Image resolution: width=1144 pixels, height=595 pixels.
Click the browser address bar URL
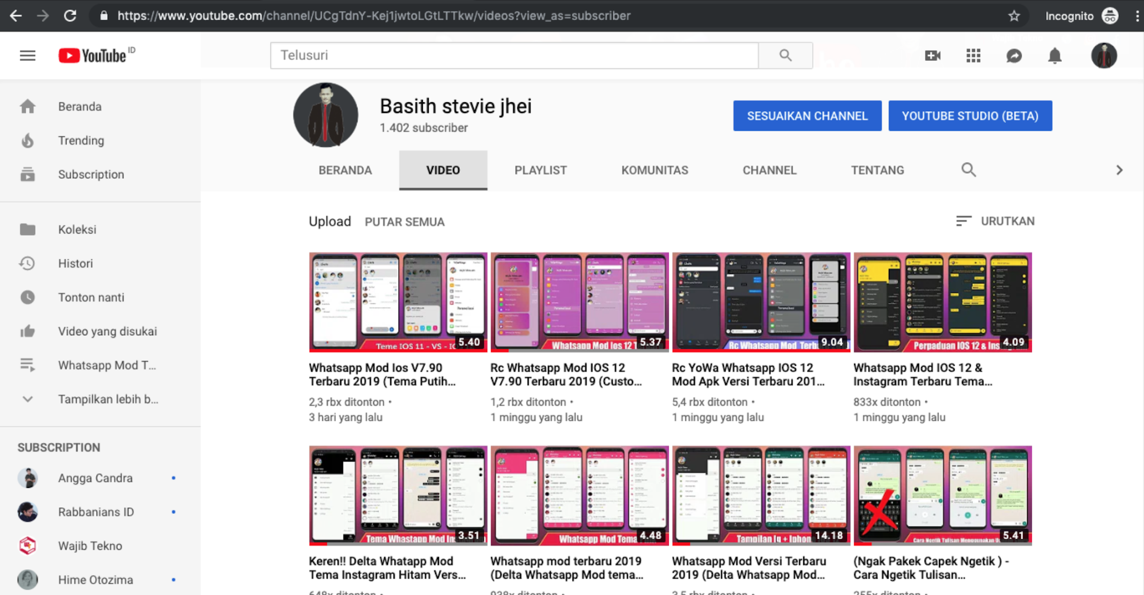coord(374,16)
